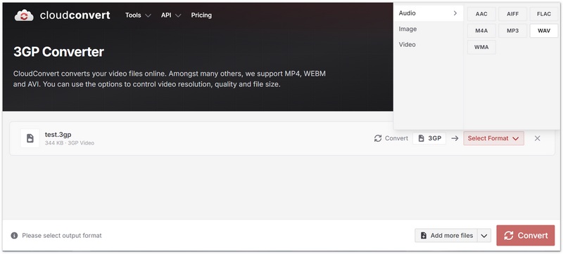
Task: Click the file-plus icon in Add more files
Action: tap(424, 236)
